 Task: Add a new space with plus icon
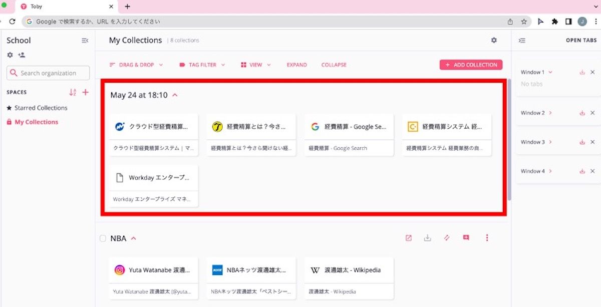(x=86, y=92)
